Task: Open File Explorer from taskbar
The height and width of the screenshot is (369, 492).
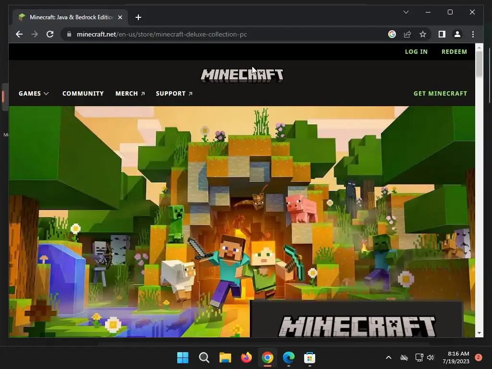Action: pyautogui.click(x=225, y=357)
